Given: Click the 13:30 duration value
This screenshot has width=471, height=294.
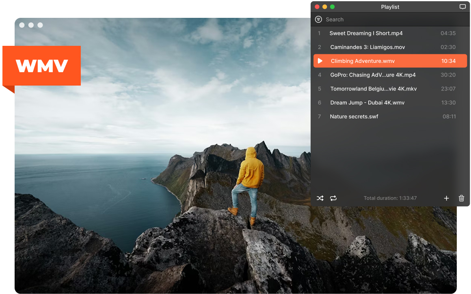Looking at the screenshot, I should (x=448, y=103).
